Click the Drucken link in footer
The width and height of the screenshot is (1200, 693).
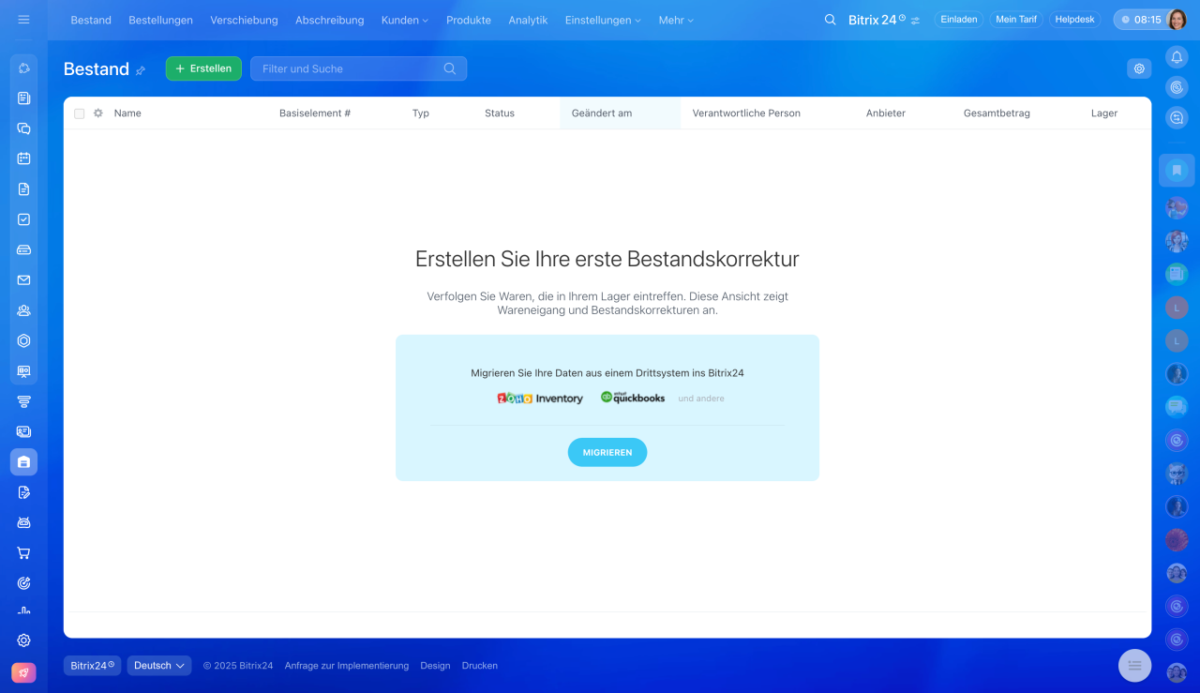point(480,666)
